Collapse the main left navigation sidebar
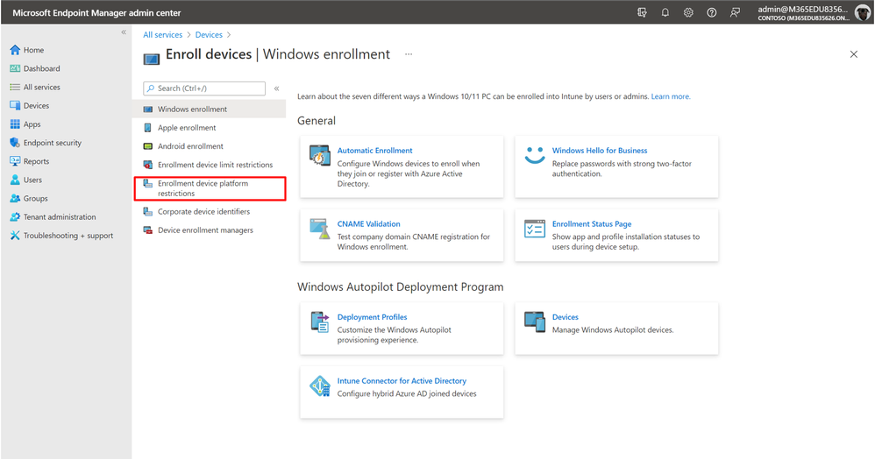Viewport: 875px width, 459px height. [x=124, y=32]
